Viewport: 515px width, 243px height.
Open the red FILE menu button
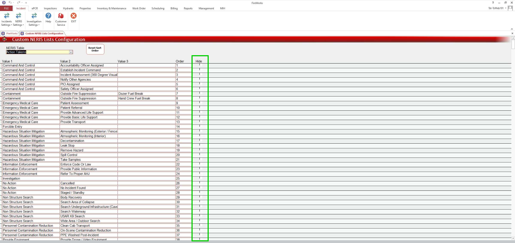tap(6, 8)
